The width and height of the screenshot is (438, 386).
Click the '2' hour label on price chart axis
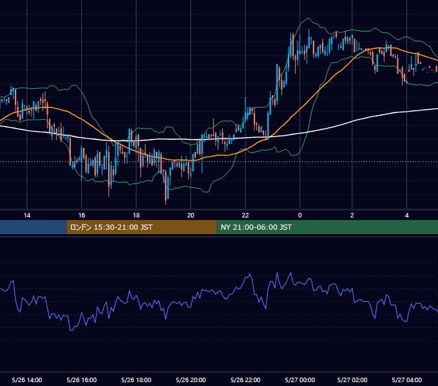coord(352,216)
